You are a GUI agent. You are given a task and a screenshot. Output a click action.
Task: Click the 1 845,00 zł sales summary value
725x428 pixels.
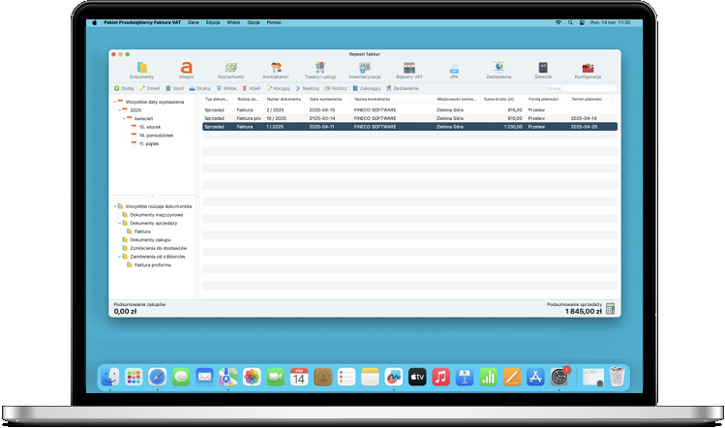click(583, 312)
